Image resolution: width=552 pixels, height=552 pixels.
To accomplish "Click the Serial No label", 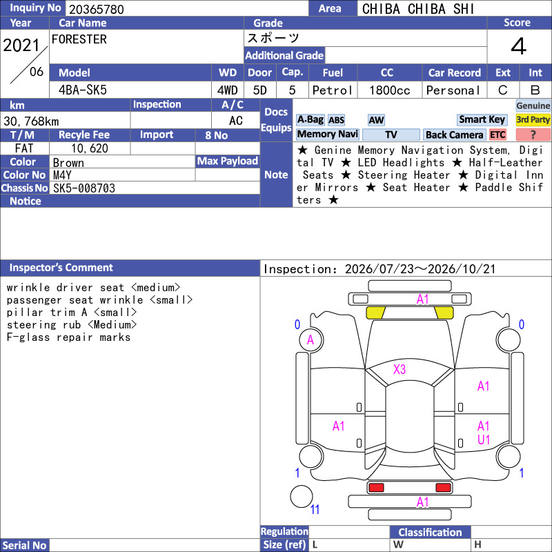I will 24,545.
